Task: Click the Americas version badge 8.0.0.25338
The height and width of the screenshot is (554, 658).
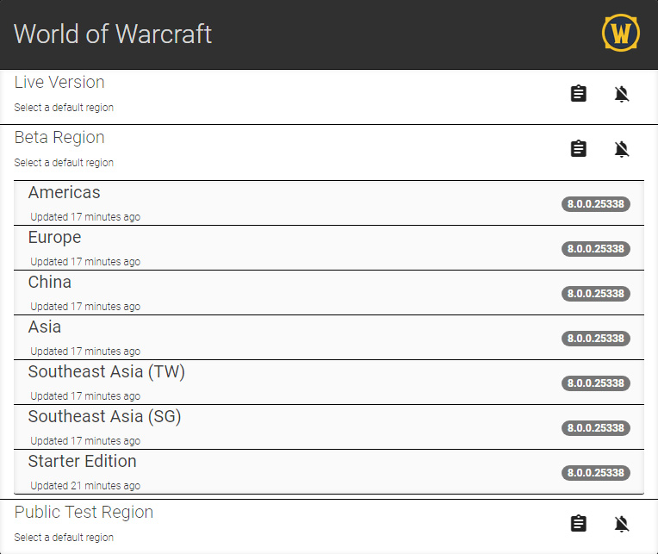Action: click(596, 204)
